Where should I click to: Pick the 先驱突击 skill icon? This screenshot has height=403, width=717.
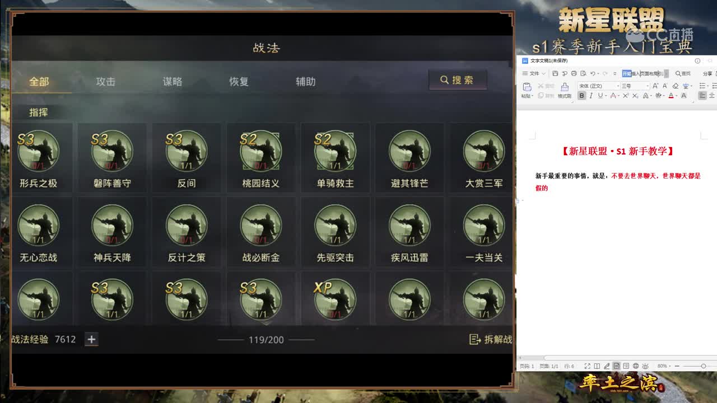tap(335, 226)
